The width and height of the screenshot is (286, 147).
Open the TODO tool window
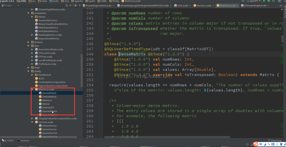8,140
